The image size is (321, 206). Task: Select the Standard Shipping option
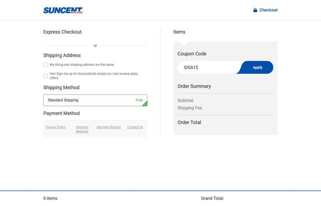[95, 100]
